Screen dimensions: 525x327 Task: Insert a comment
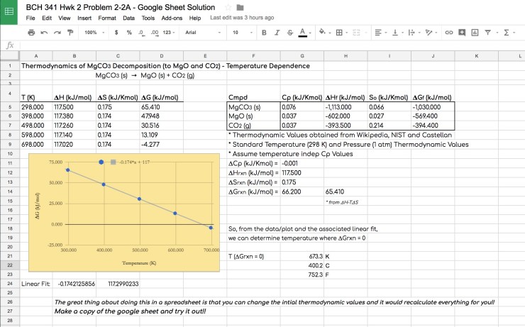point(462,33)
